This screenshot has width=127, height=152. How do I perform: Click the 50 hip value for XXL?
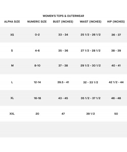tap(116, 114)
